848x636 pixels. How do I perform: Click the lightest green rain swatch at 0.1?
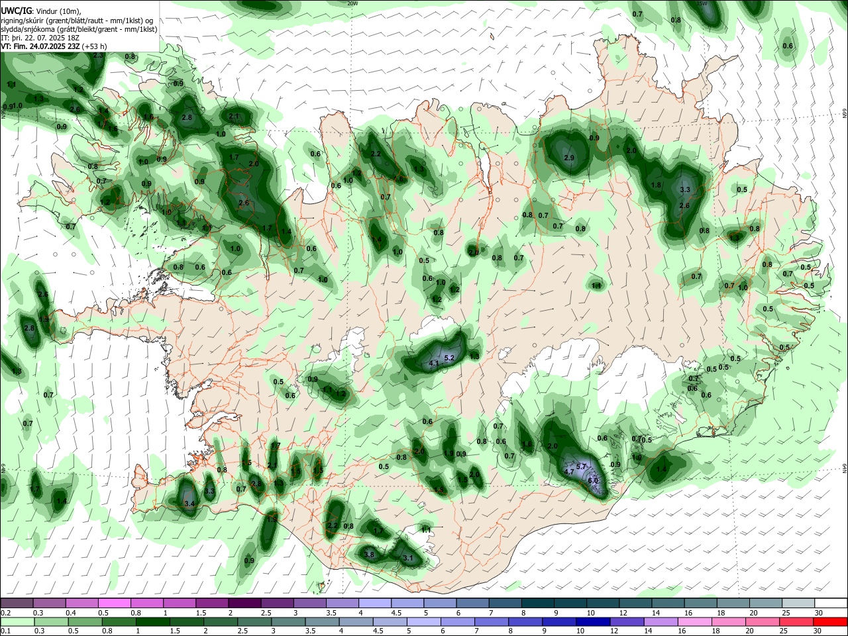[17, 621]
